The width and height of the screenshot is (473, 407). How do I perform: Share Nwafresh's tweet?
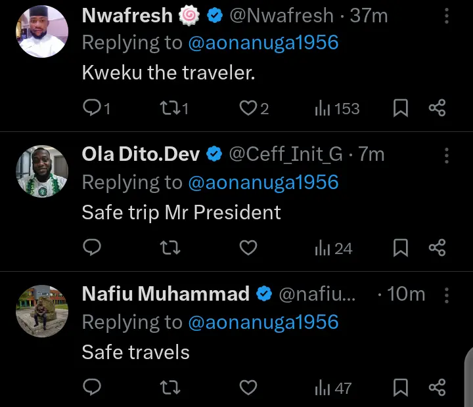438,108
